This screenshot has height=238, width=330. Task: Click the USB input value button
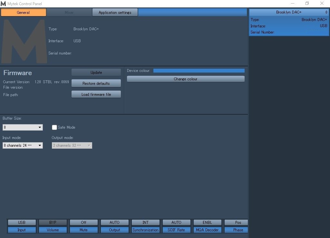(x=22, y=223)
